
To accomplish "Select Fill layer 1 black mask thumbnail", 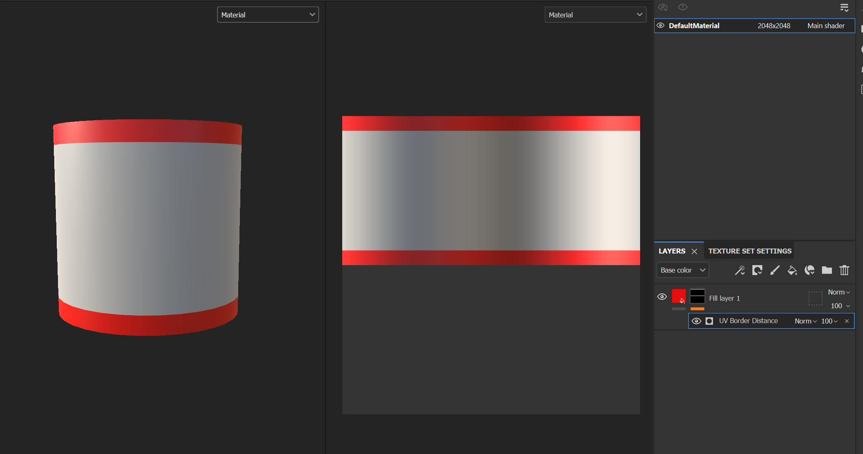I will 697,296.
